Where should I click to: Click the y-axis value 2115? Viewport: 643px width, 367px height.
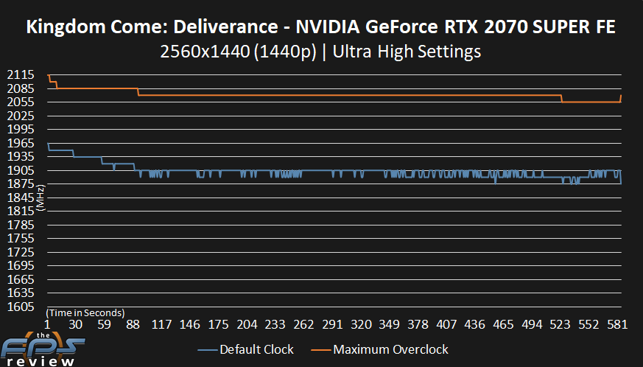click(x=21, y=74)
